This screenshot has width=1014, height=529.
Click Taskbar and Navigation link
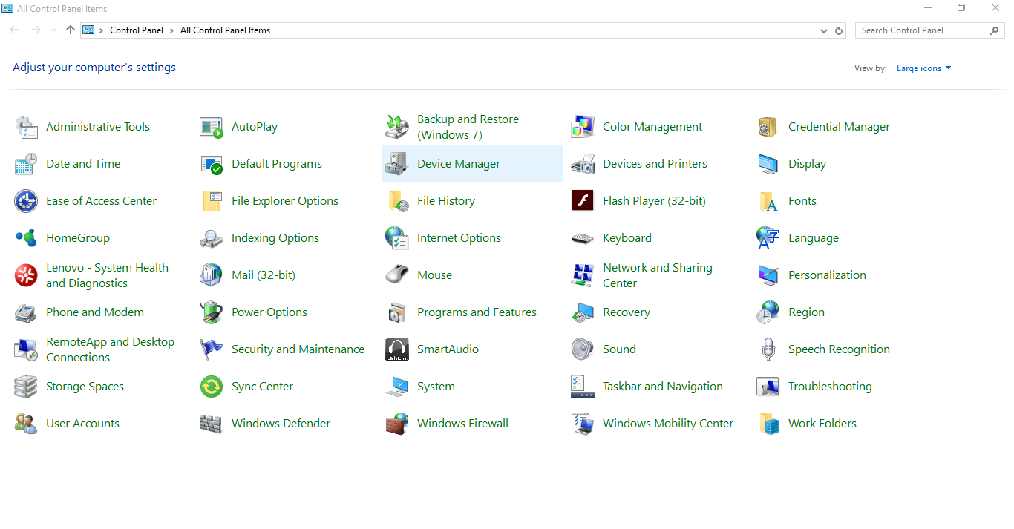click(663, 387)
